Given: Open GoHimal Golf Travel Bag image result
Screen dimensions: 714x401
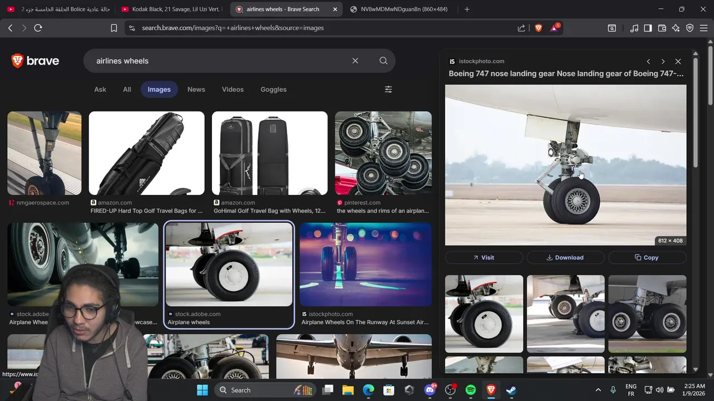Looking at the screenshot, I should (x=269, y=153).
